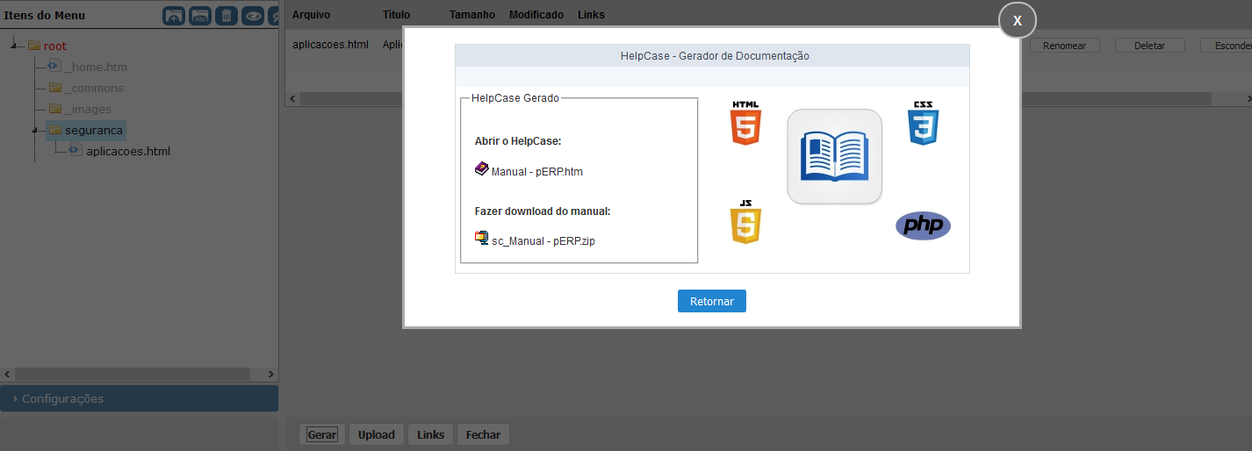The width and height of the screenshot is (1252, 451).
Task: Click the PHP logo icon
Action: [x=923, y=225]
